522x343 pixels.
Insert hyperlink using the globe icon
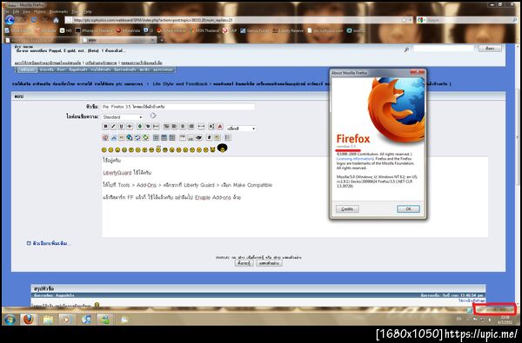pos(130,137)
